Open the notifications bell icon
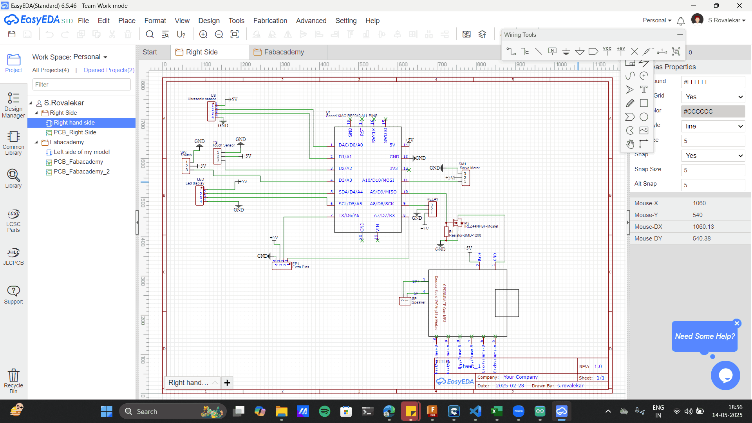Viewport: 752px width, 423px height. coord(681,21)
